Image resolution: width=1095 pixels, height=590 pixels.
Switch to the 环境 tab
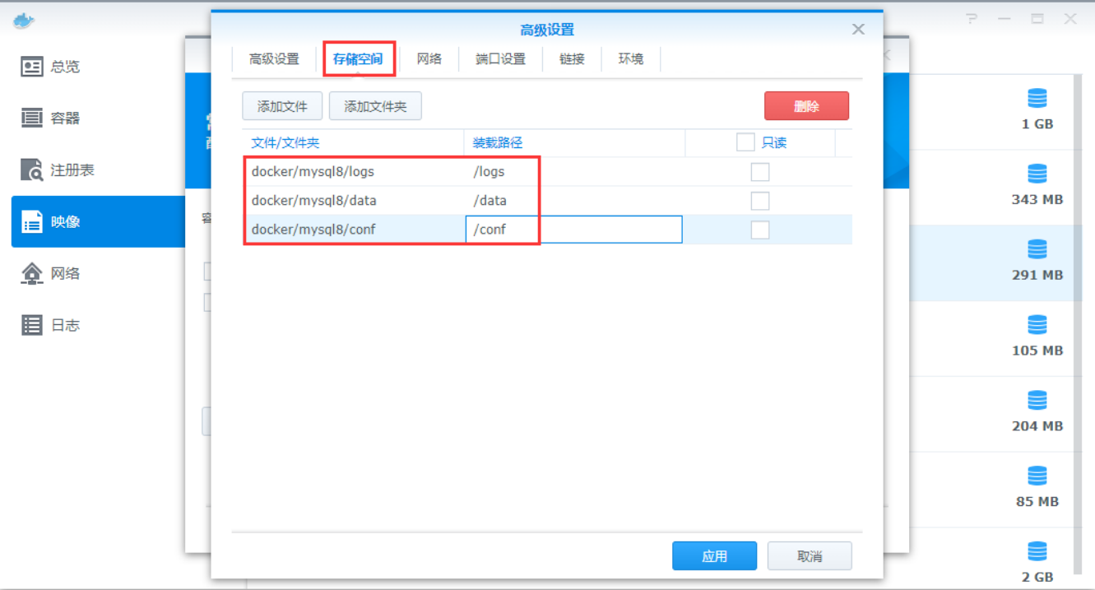click(x=631, y=59)
